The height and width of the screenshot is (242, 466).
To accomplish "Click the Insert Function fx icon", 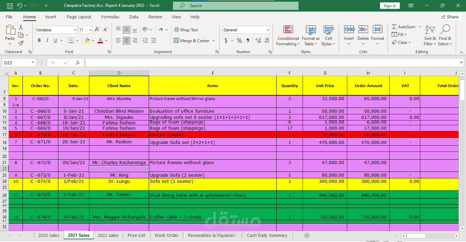I will point(78,63).
